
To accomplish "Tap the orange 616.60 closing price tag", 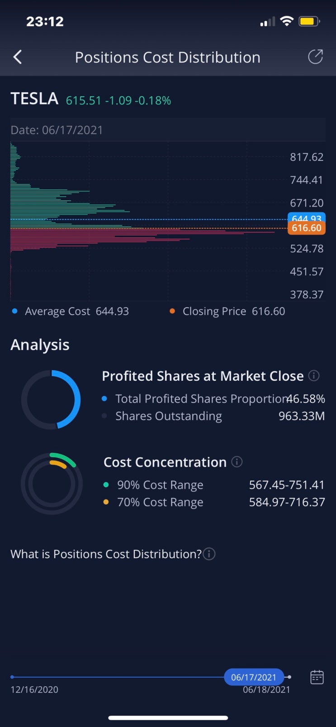I will coord(307,228).
